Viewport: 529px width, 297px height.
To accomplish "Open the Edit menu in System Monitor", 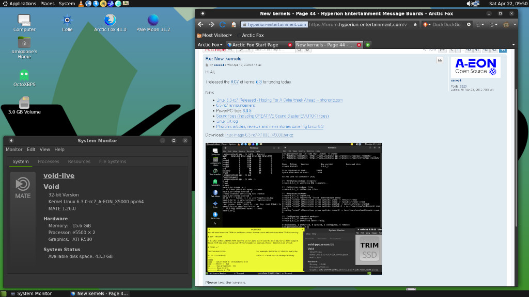I will pyautogui.click(x=31, y=150).
